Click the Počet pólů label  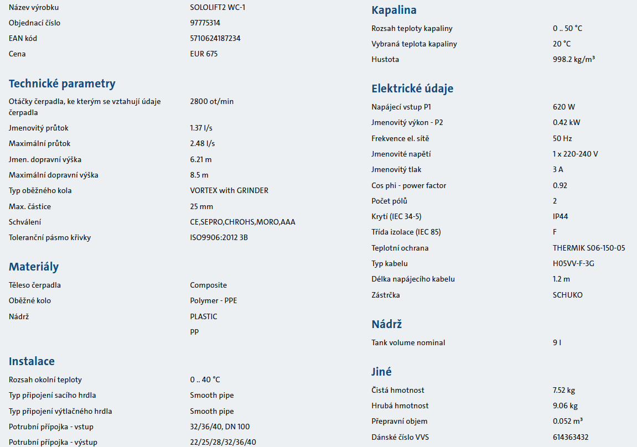click(x=389, y=201)
